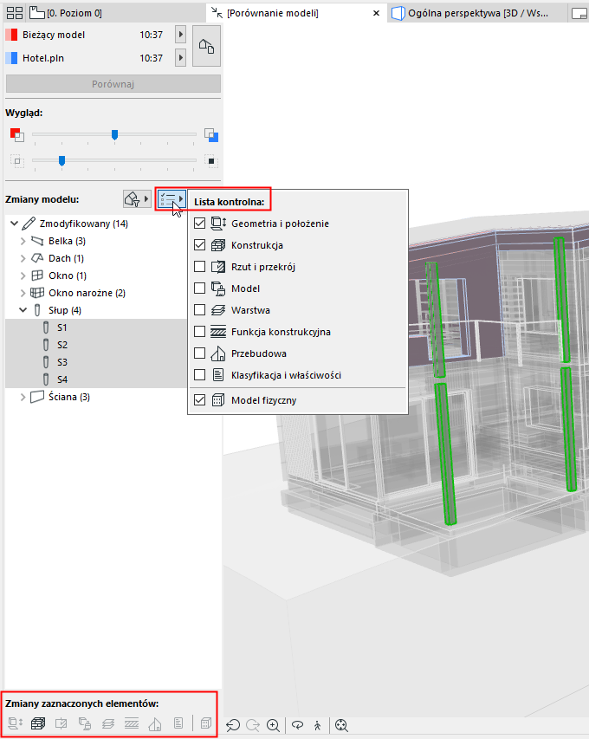
Task: Click the next view redo arrow
Action: click(253, 725)
